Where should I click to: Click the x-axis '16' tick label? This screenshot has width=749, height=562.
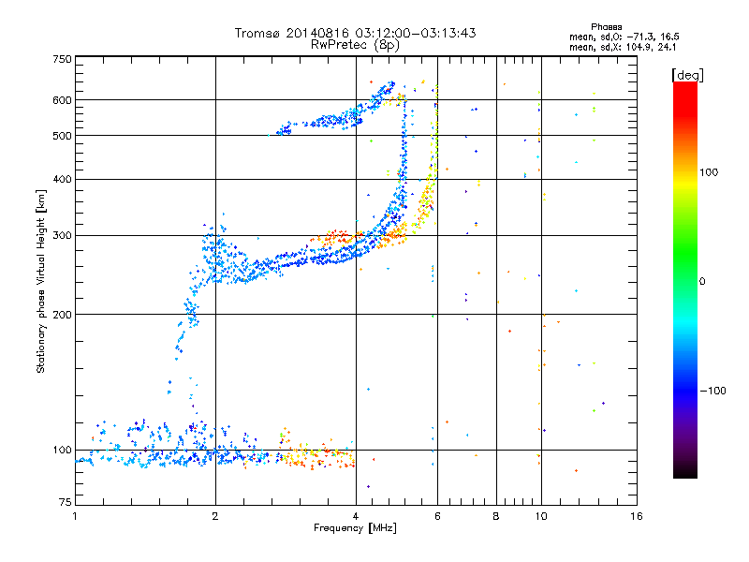[637, 516]
